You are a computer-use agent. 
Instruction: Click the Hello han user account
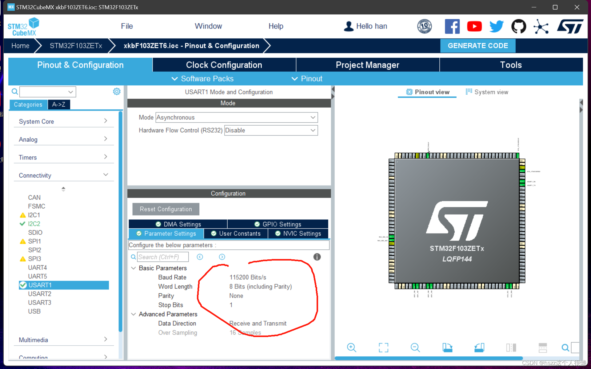365,26
